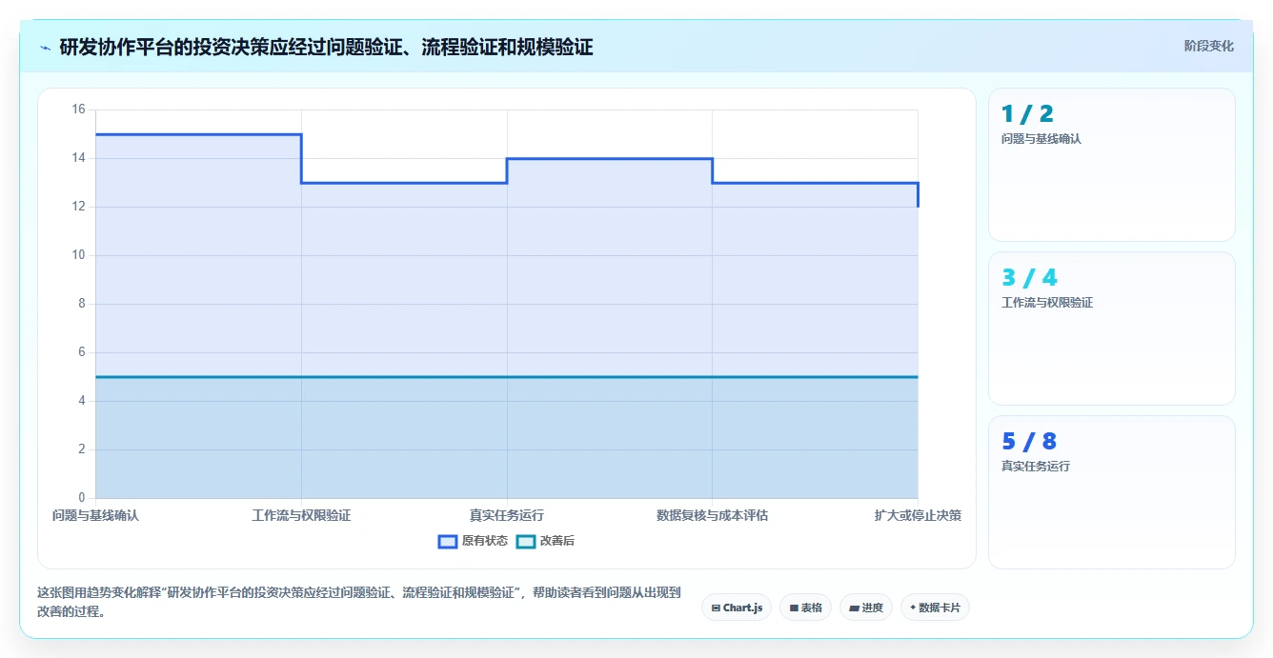Click x-axis label 扩大或停止决策
This screenshot has width=1273, height=658.
coord(918,515)
